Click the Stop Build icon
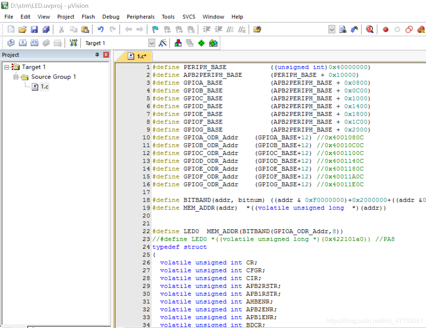Screen dimensions: 426x328 (x=58, y=43)
